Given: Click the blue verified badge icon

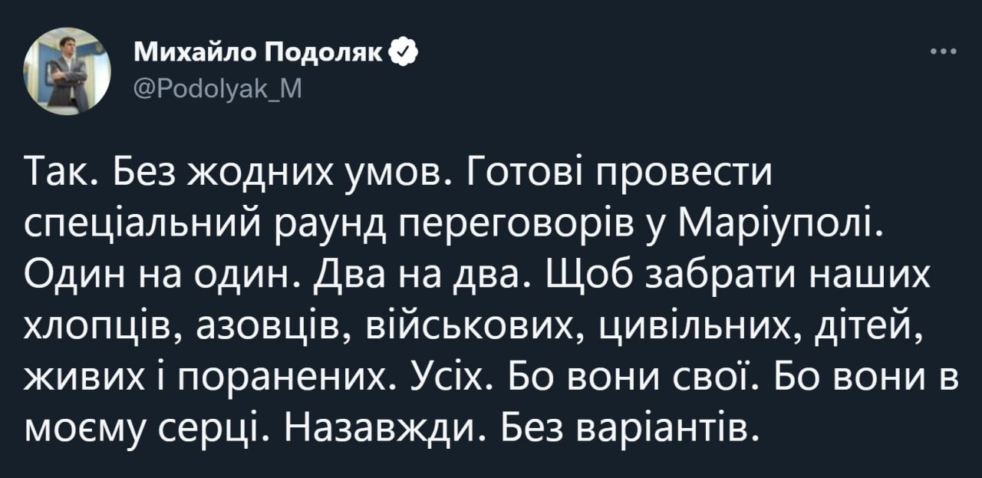Looking at the screenshot, I should point(404,52).
